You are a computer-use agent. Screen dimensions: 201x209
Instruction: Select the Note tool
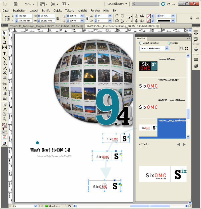4,105
